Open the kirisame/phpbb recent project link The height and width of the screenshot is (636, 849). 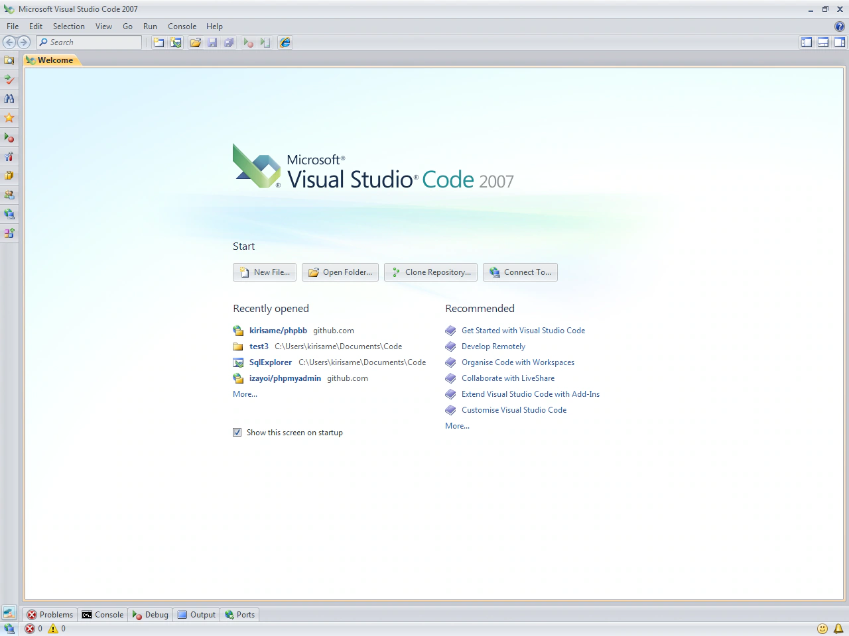point(278,330)
